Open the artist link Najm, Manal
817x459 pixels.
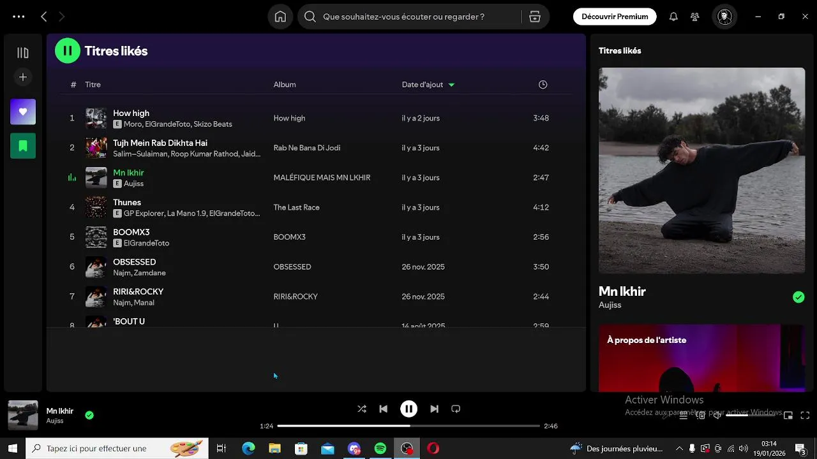point(133,303)
